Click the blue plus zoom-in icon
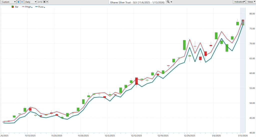Screen dimensions: 256x137 (18, 2)
